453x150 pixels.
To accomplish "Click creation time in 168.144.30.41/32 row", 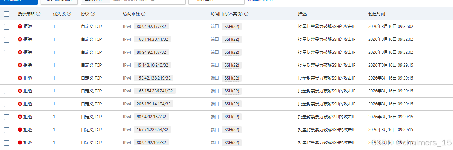I will pos(391,39).
